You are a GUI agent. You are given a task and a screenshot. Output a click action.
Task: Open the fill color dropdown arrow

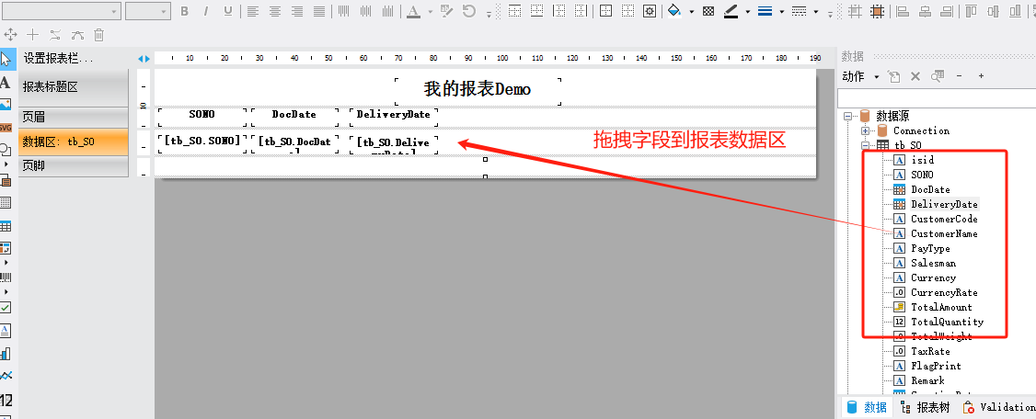[x=691, y=11]
